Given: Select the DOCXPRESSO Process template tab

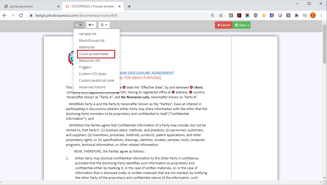Looking at the screenshot, I should coord(93,6).
